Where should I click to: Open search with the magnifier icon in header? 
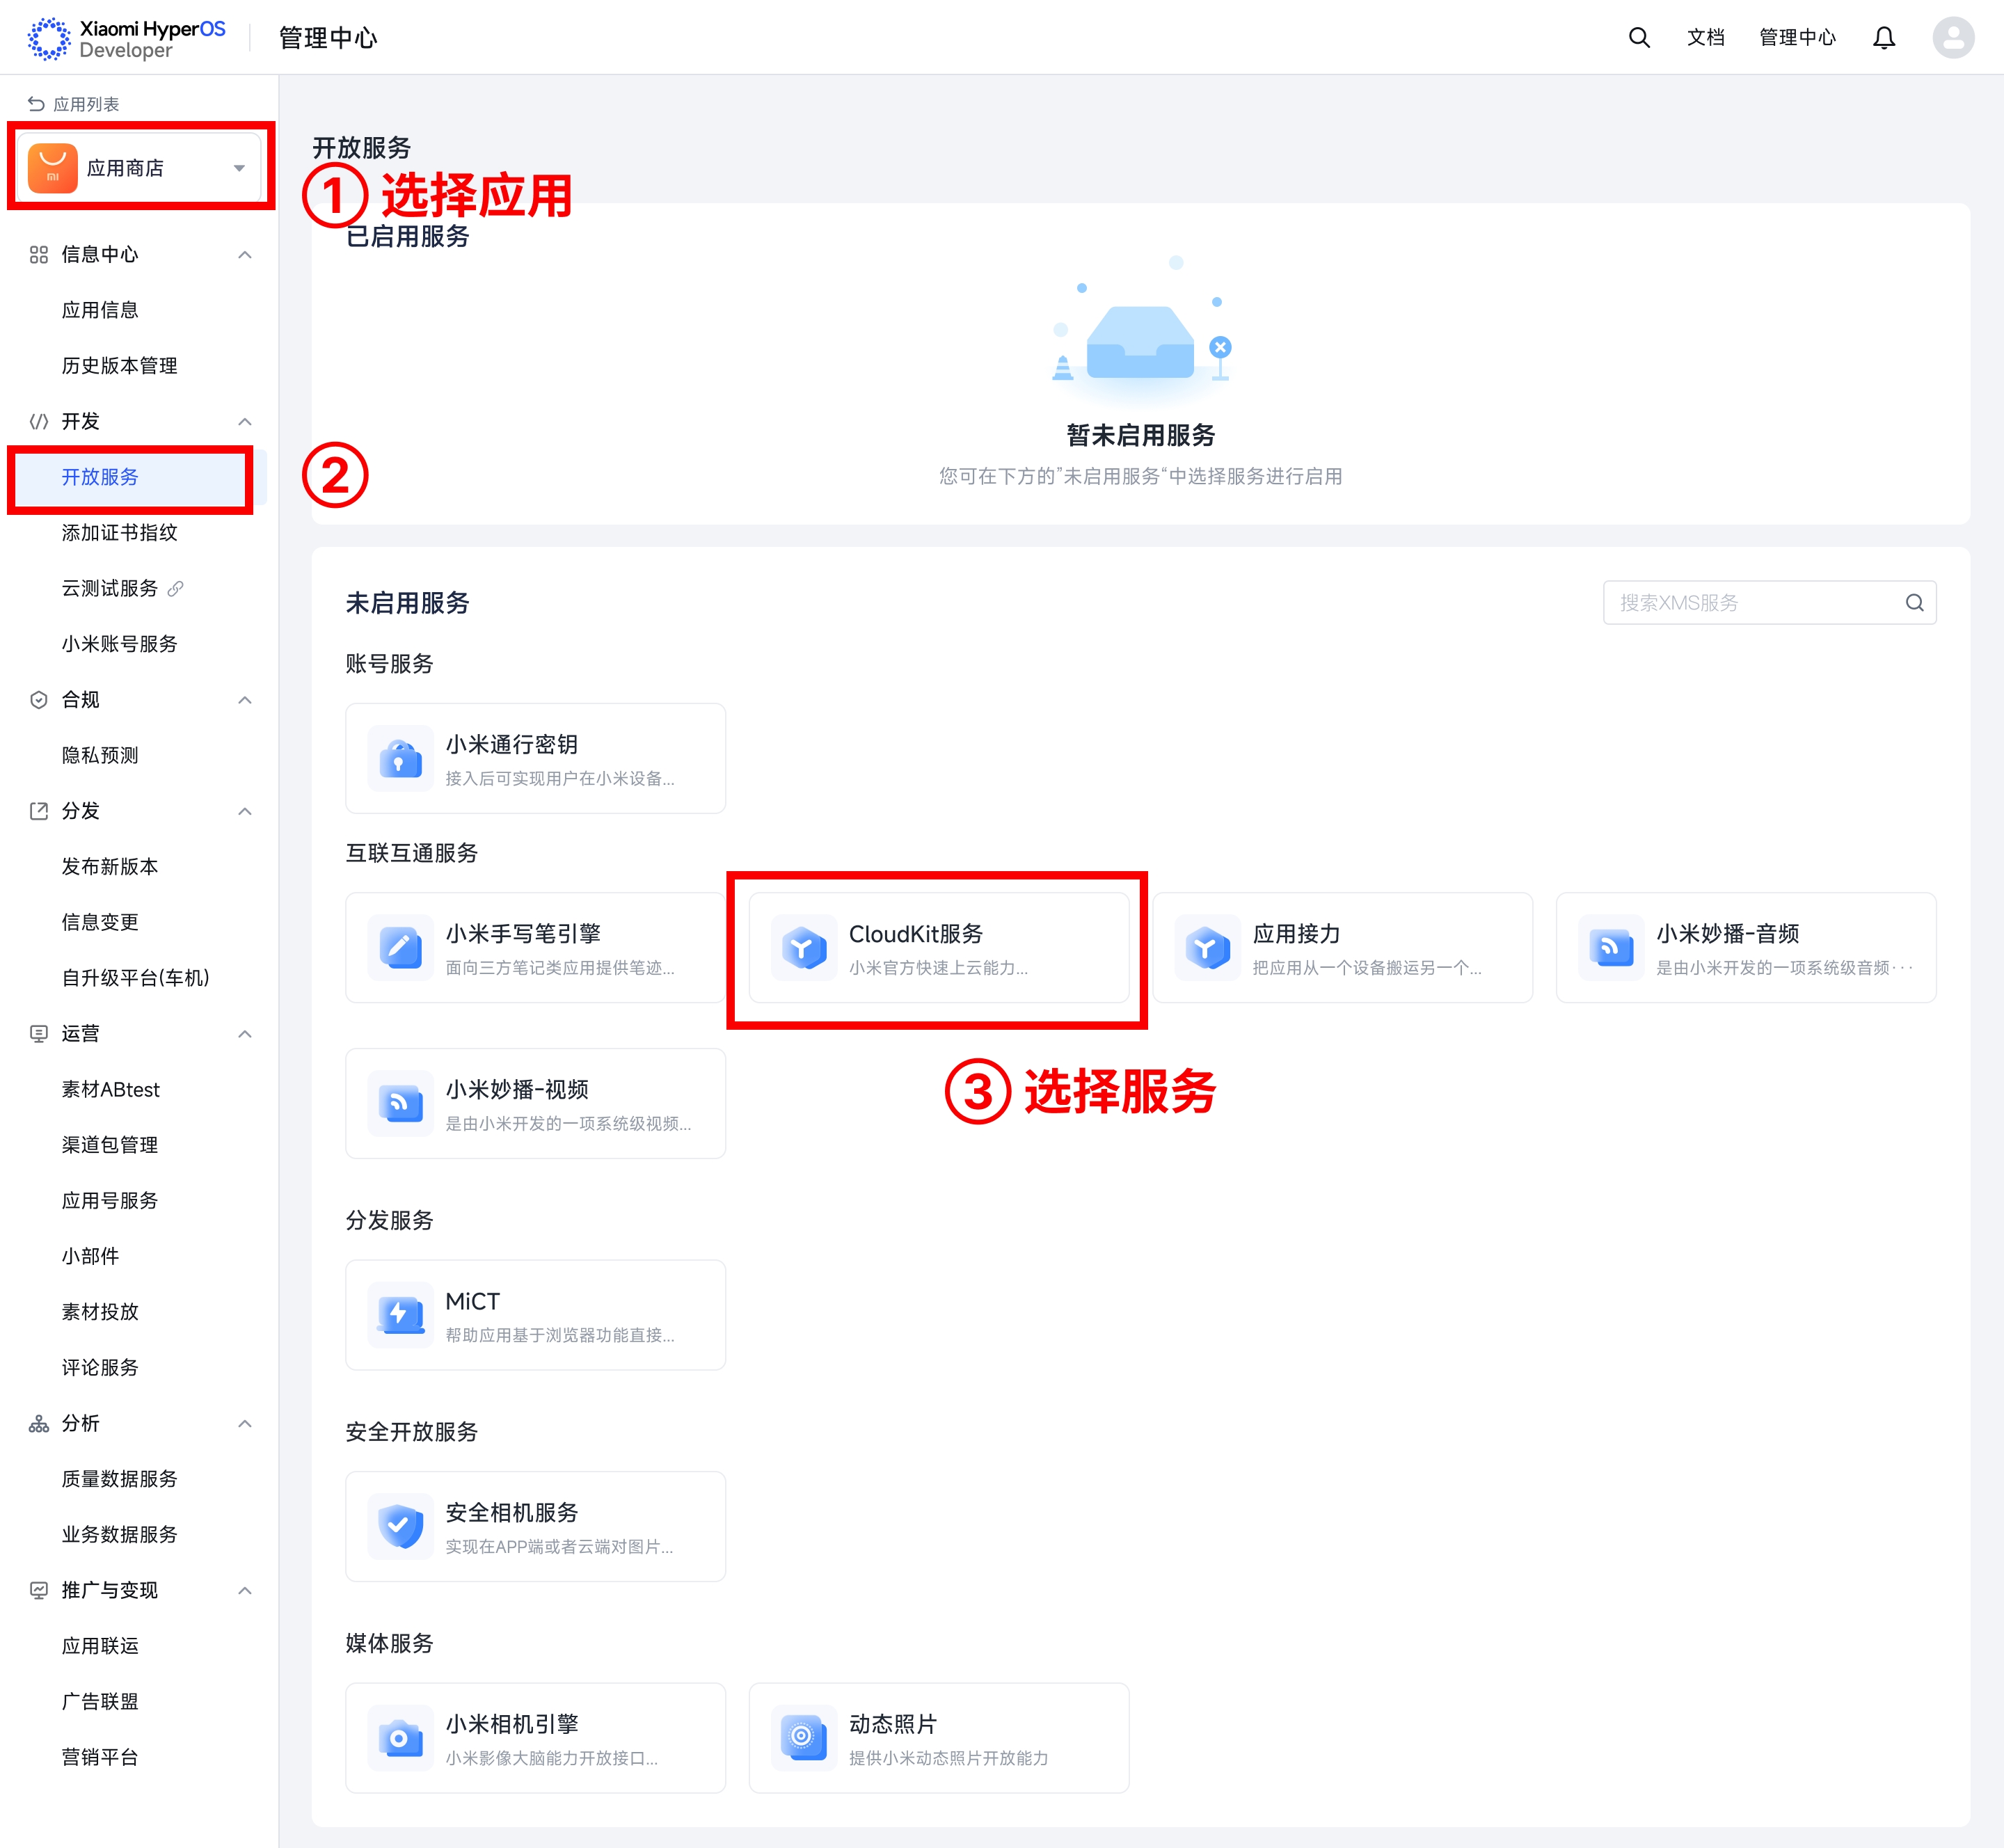(1639, 38)
